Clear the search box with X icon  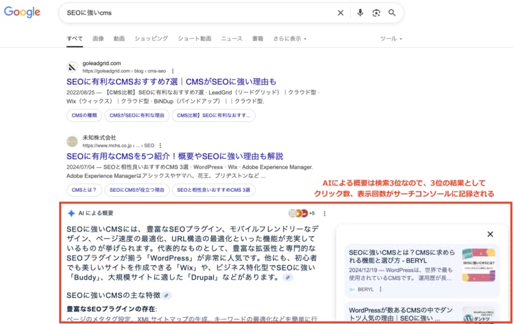point(341,13)
